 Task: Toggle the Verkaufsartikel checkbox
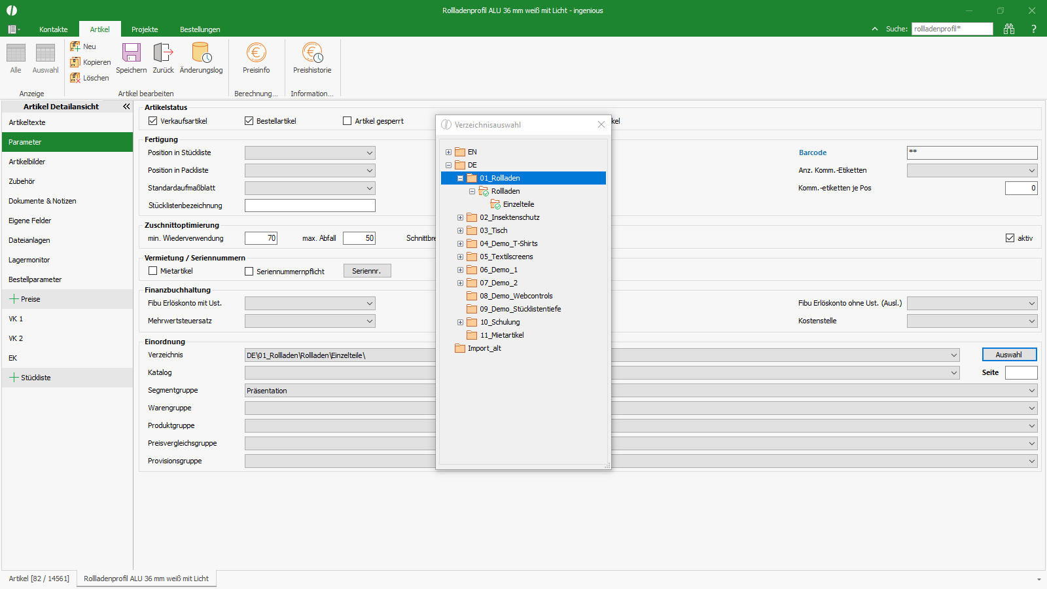(x=153, y=121)
